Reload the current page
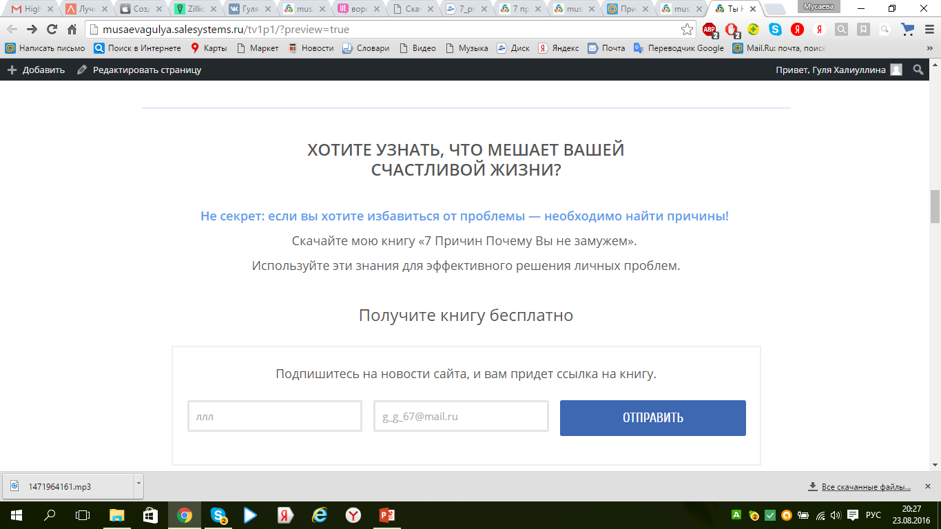The width and height of the screenshot is (941, 529). coord(52,30)
